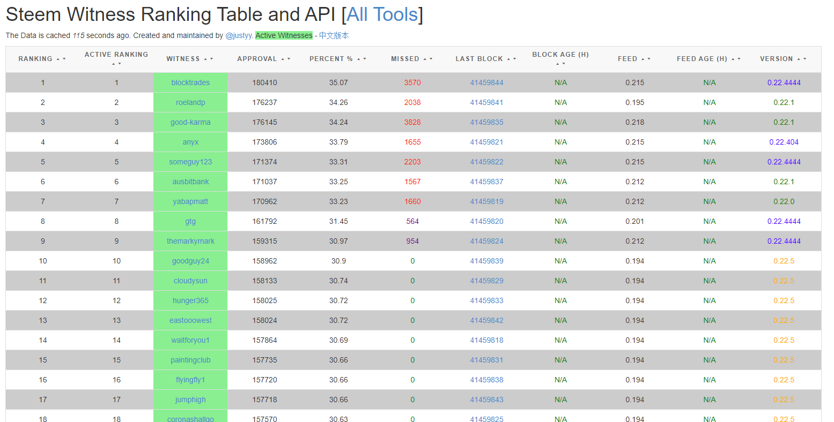Open the paintingclub witness link
This screenshot has width=834, height=422.
click(190, 360)
